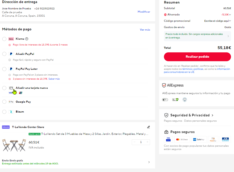This screenshot has height=172, width=234.
Task: Click the 55,18€ total amount
Action: pyautogui.click(x=224, y=48)
